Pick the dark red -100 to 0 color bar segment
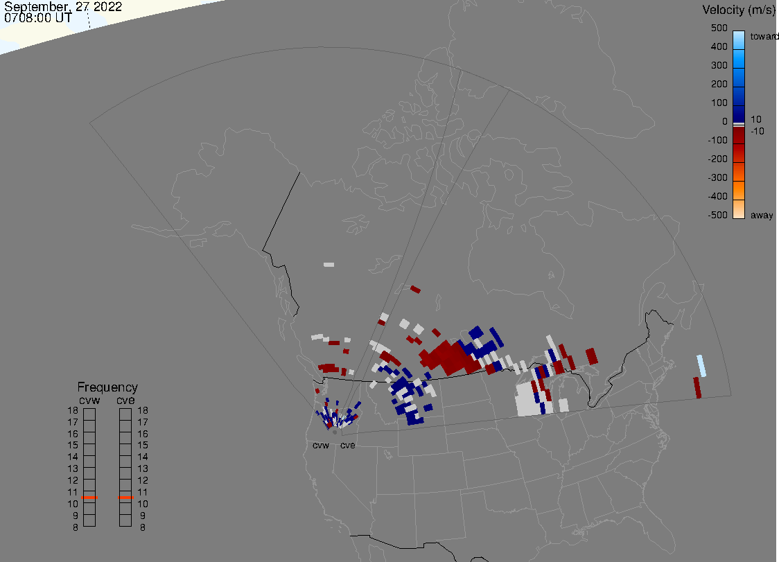The image size is (779, 562). pyautogui.click(x=739, y=135)
